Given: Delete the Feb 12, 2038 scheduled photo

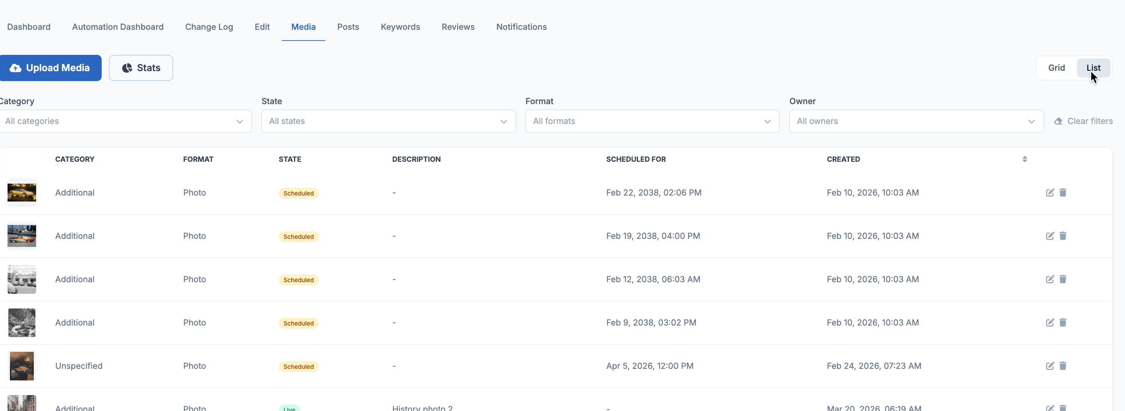Looking at the screenshot, I should click(1063, 279).
